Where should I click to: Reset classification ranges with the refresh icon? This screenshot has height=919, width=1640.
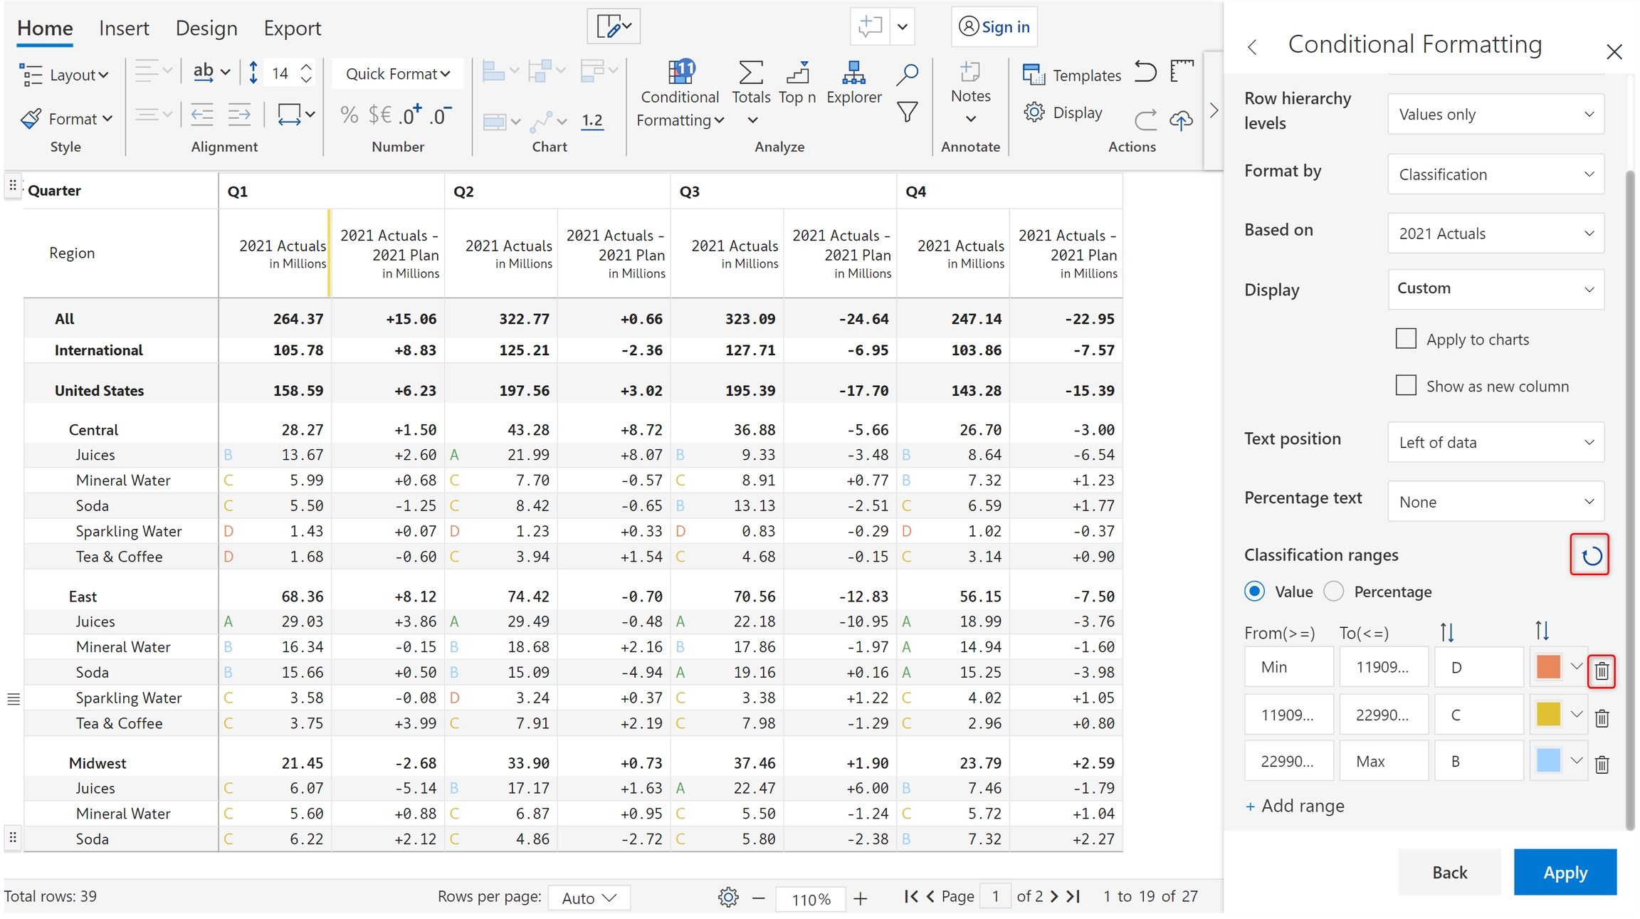pyautogui.click(x=1591, y=555)
